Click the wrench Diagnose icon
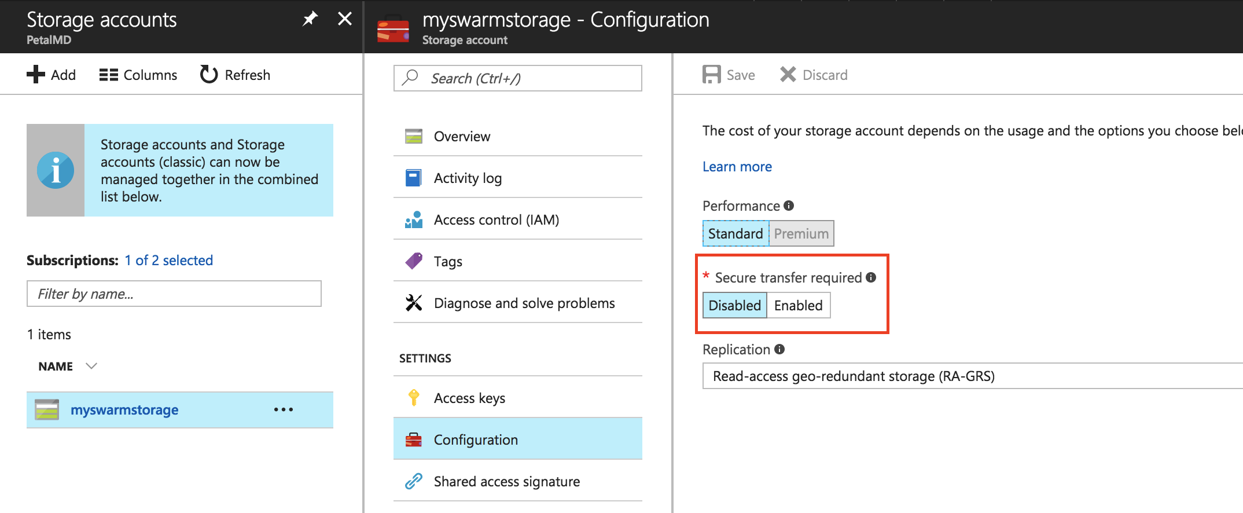Image resolution: width=1243 pixels, height=513 pixels. click(414, 303)
